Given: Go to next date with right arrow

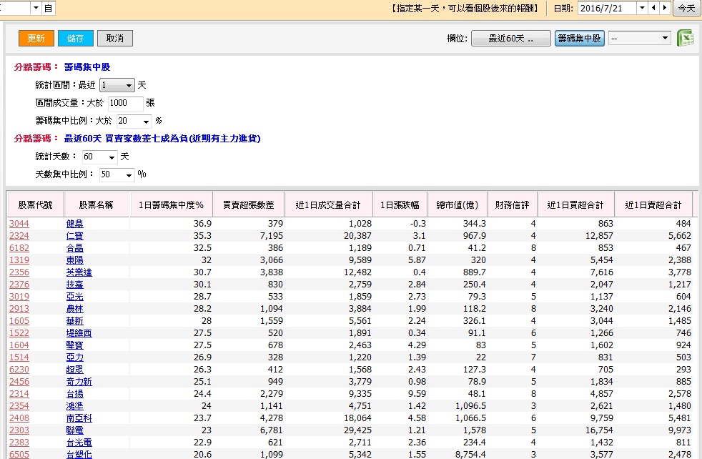Looking at the screenshot, I should click(x=665, y=8).
